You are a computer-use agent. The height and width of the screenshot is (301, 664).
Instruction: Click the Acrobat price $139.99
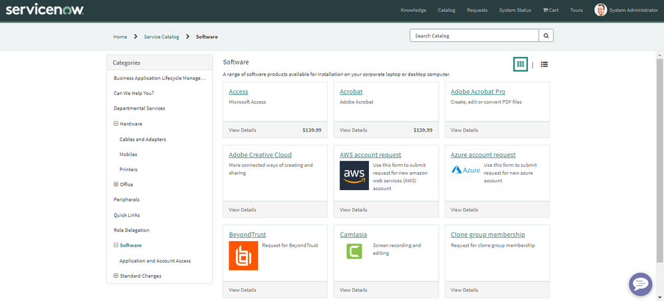tap(423, 130)
